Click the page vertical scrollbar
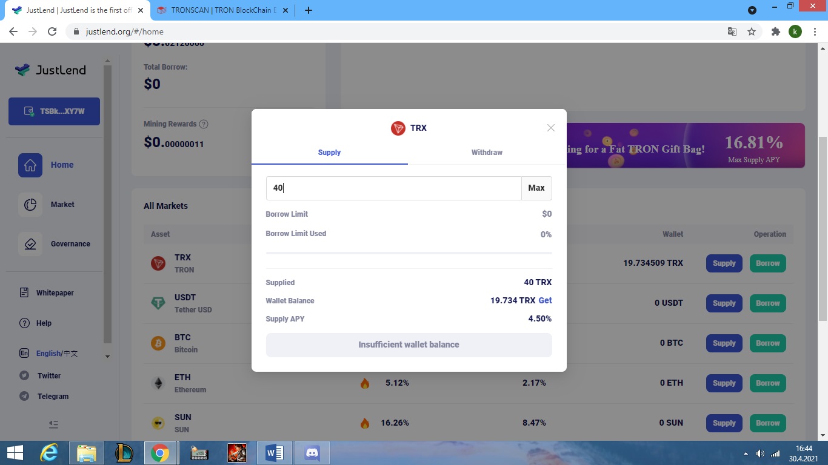Screen dimensions: 828x465 click(823, 229)
